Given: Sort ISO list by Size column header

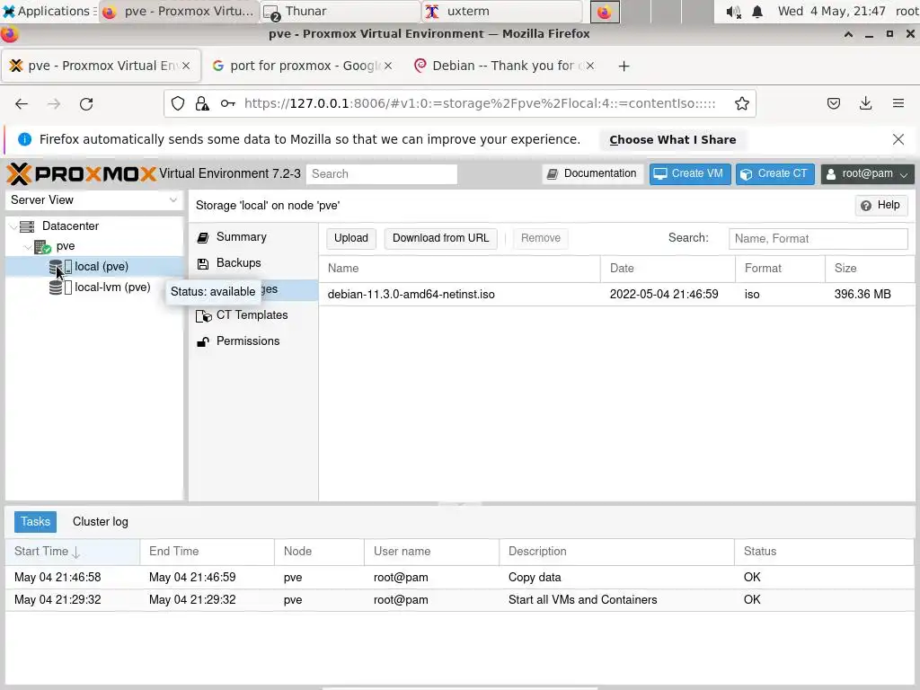Looking at the screenshot, I should tap(870, 269).
